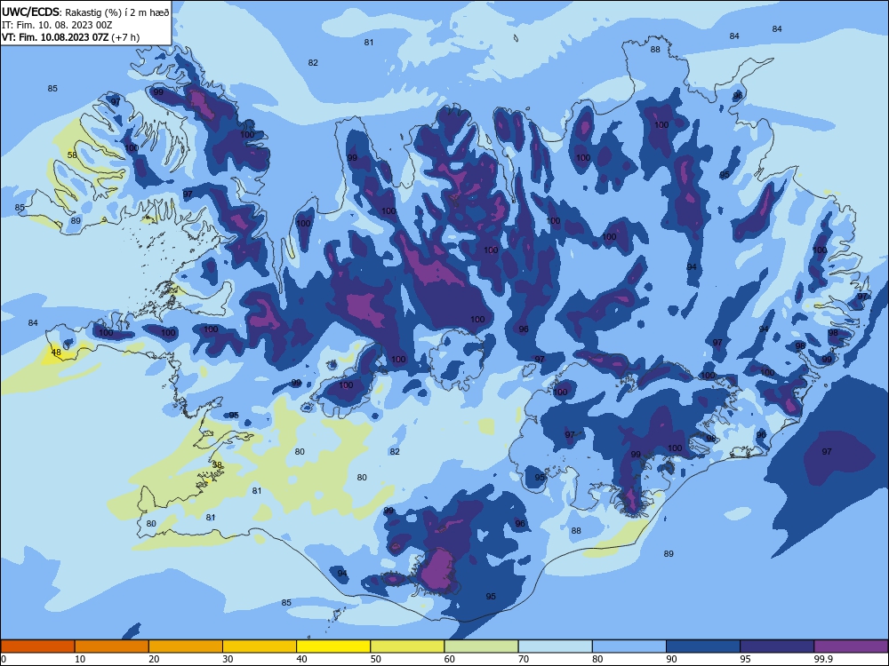This screenshot has height=666, width=889.
Task: Click the dark blue 90–95 legend swatch
Action: [703, 646]
